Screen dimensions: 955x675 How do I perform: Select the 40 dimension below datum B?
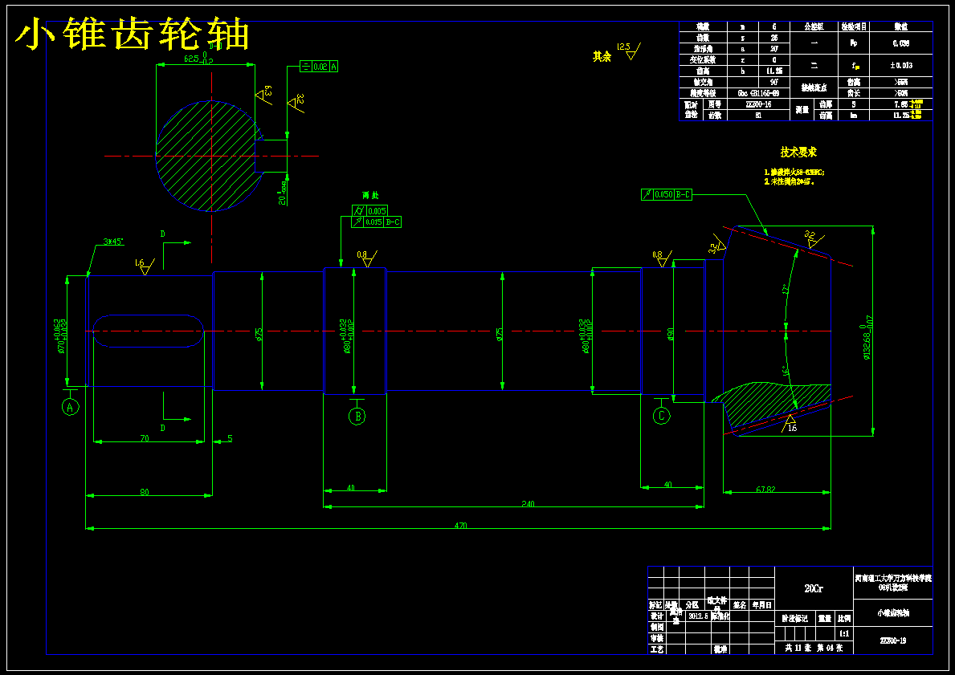351,488
